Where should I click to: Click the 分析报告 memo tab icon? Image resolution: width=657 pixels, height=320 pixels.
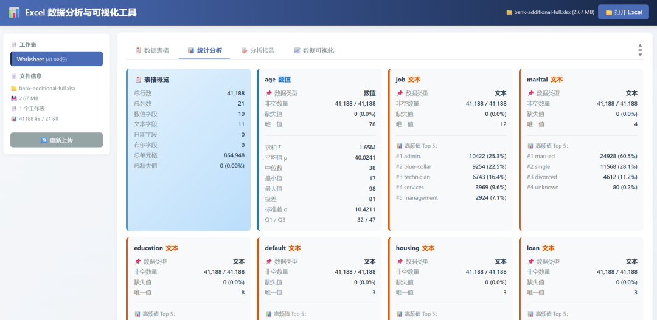click(x=245, y=50)
